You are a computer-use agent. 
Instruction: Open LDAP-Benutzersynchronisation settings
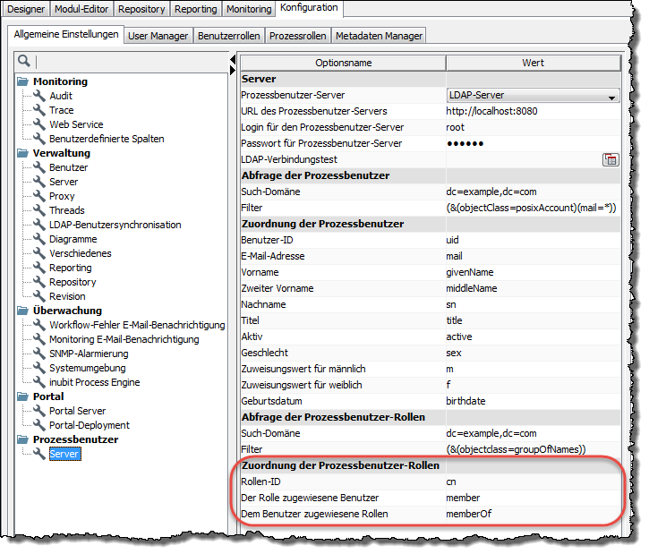click(x=115, y=225)
